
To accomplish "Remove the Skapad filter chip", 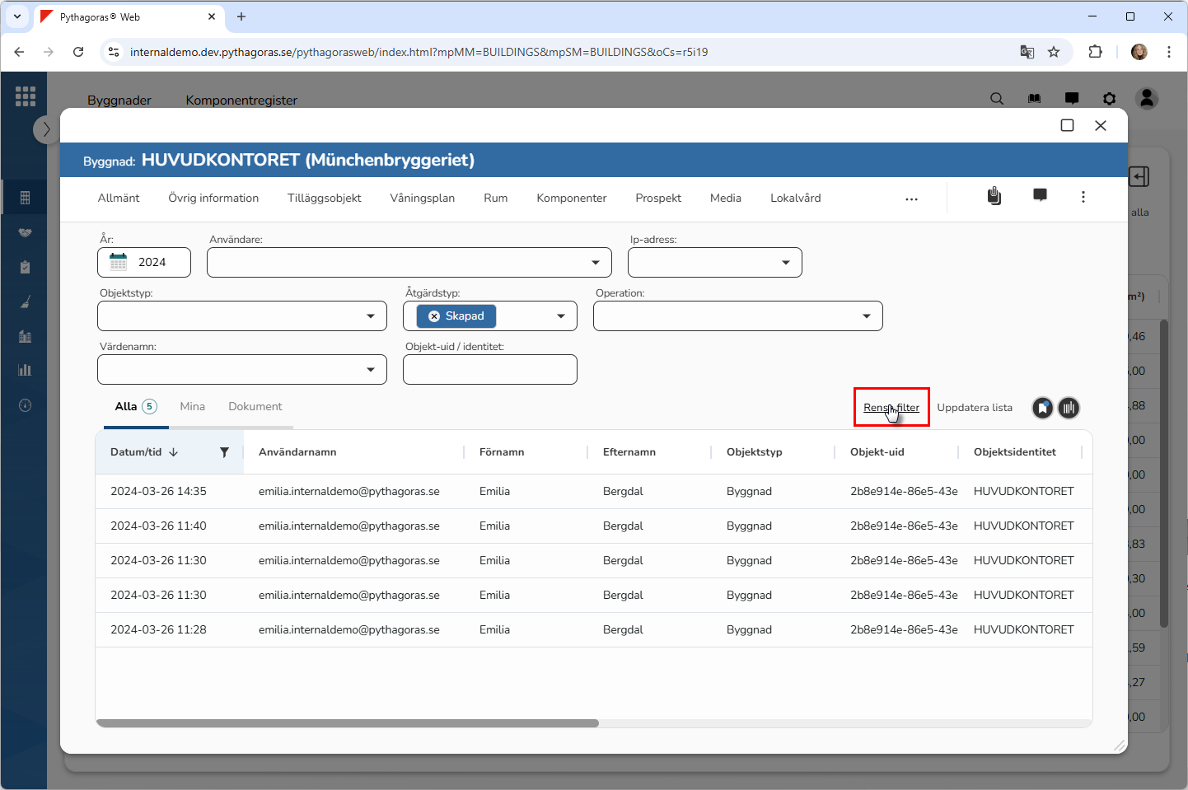I will coord(434,316).
